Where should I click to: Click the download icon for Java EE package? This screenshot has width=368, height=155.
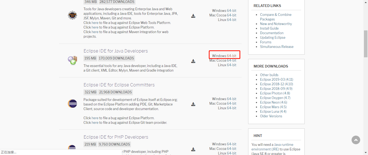tap(193, 16)
